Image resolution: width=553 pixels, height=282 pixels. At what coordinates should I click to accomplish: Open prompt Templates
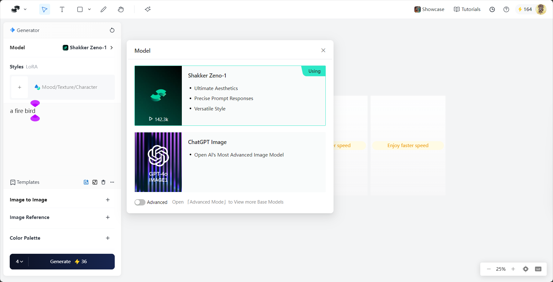[x=25, y=182]
